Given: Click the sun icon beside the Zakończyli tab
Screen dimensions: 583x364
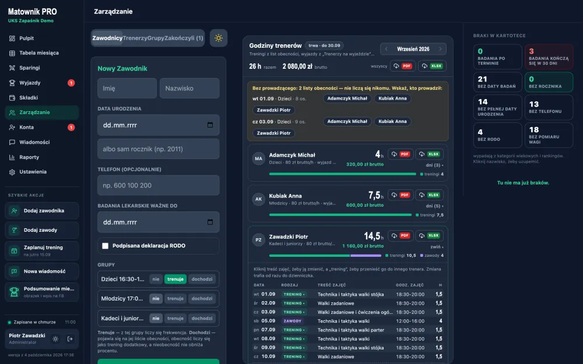Looking at the screenshot, I should [x=218, y=38].
